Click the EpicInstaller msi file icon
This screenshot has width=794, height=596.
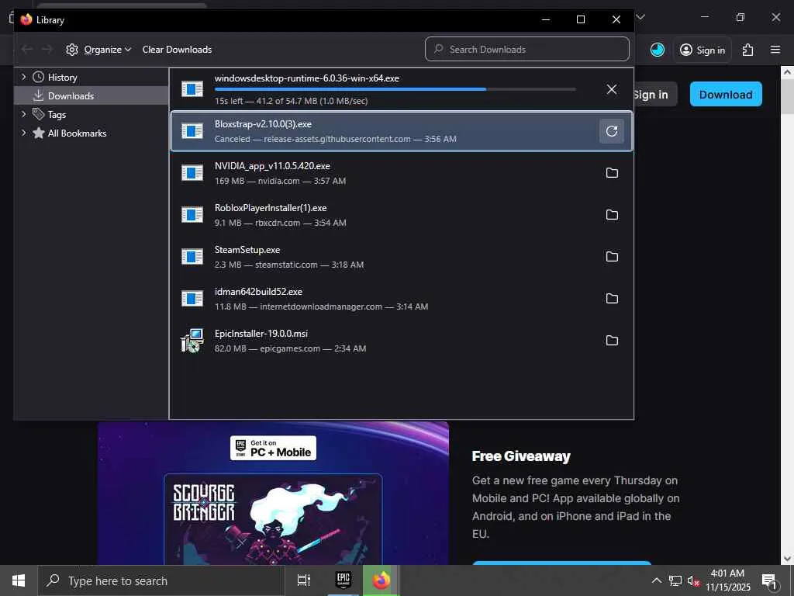click(192, 341)
